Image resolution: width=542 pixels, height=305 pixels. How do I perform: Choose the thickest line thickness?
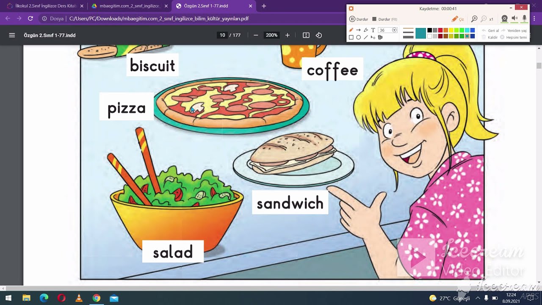(x=408, y=37)
